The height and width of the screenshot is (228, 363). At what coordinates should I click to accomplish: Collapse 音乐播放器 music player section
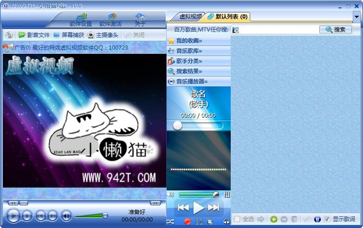point(199,81)
